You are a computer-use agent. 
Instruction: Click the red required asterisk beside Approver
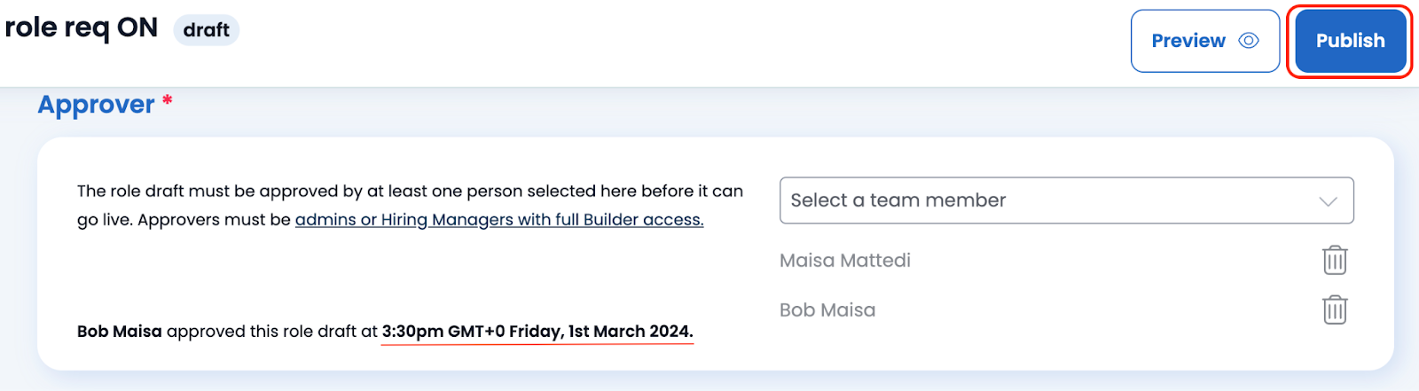(167, 100)
